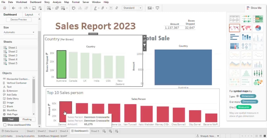Image resolution: width=267 pixels, height=138 pixels.
Task: Click the Highlight pen icon
Action: [95, 8]
